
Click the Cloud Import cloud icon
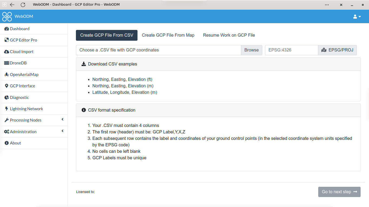point(7,52)
